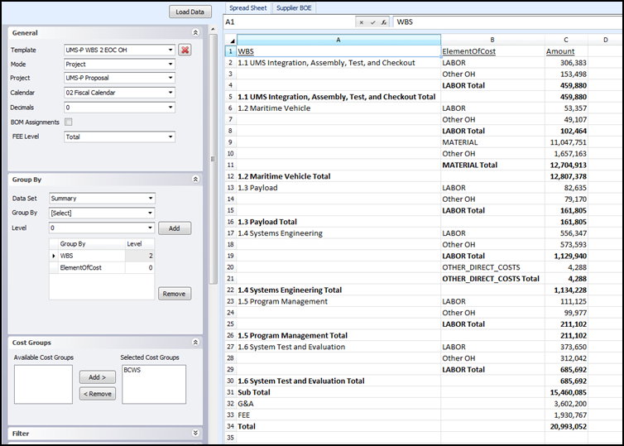This screenshot has height=446, width=624.
Task: Click Add > cost group button
Action: click(98, 377)
